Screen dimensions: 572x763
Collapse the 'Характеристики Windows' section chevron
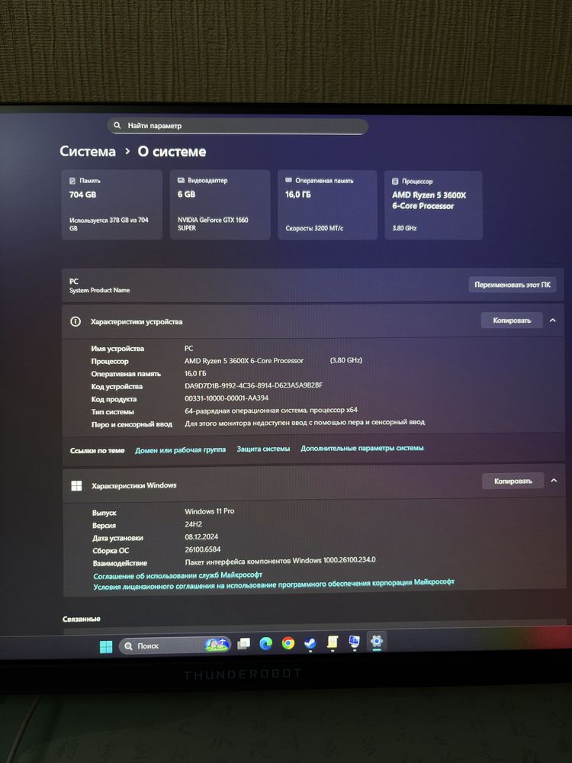(554, 481)
